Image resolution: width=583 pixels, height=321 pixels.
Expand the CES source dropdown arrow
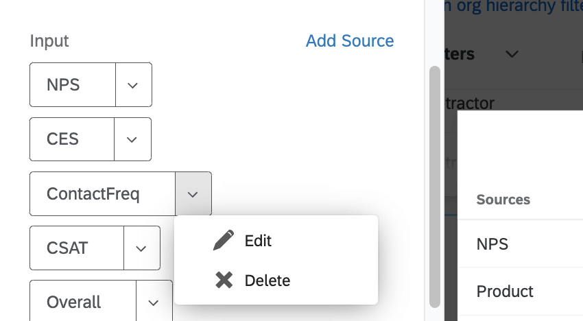132,139
